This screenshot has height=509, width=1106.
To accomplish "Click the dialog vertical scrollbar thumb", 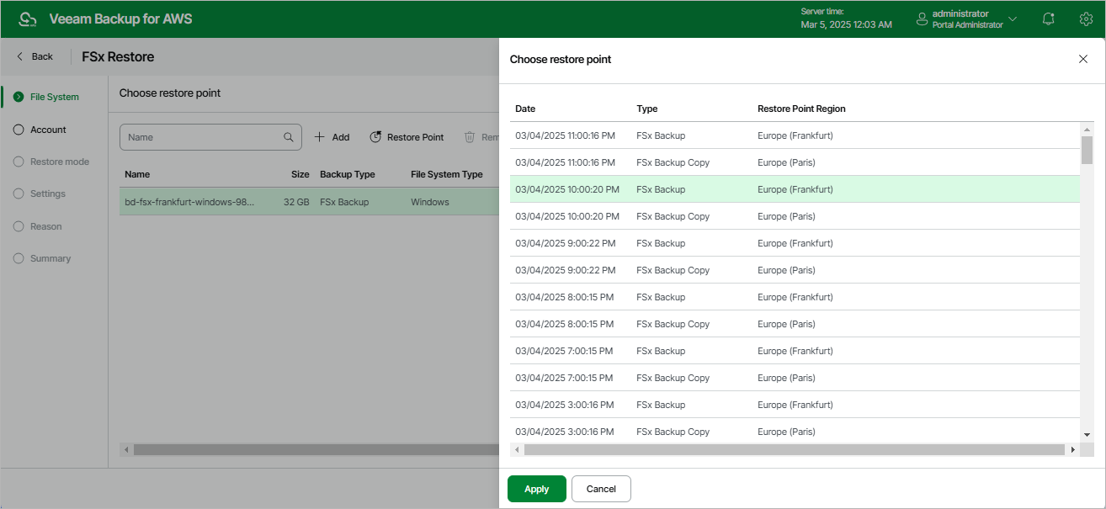I will (1087, 151).
